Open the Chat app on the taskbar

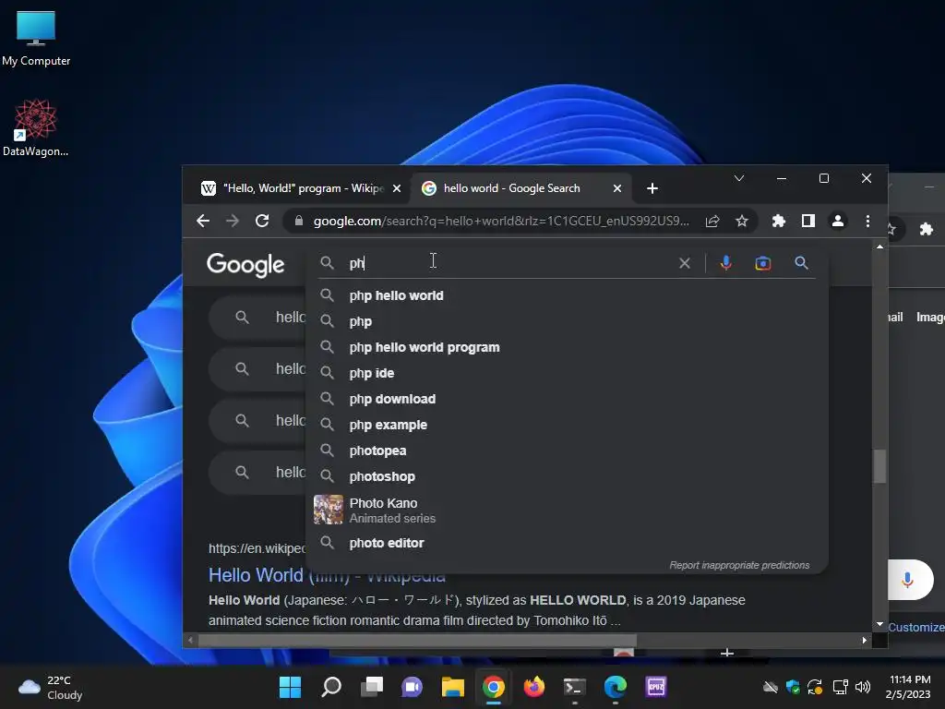point(413,687)
